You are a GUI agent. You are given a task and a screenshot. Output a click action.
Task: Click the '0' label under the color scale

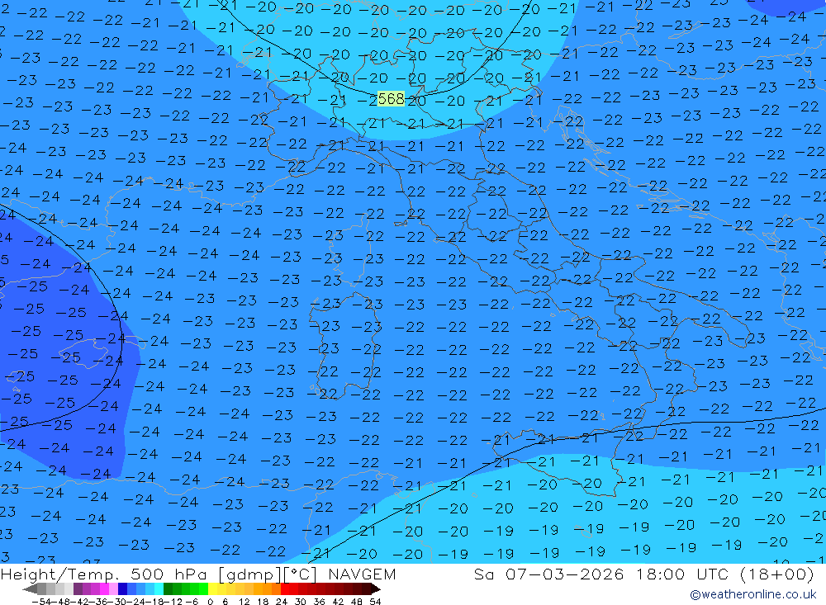(210, 602)
